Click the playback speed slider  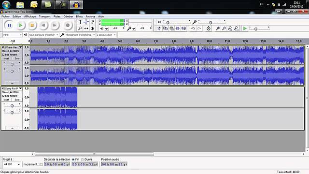pos(259,29)
